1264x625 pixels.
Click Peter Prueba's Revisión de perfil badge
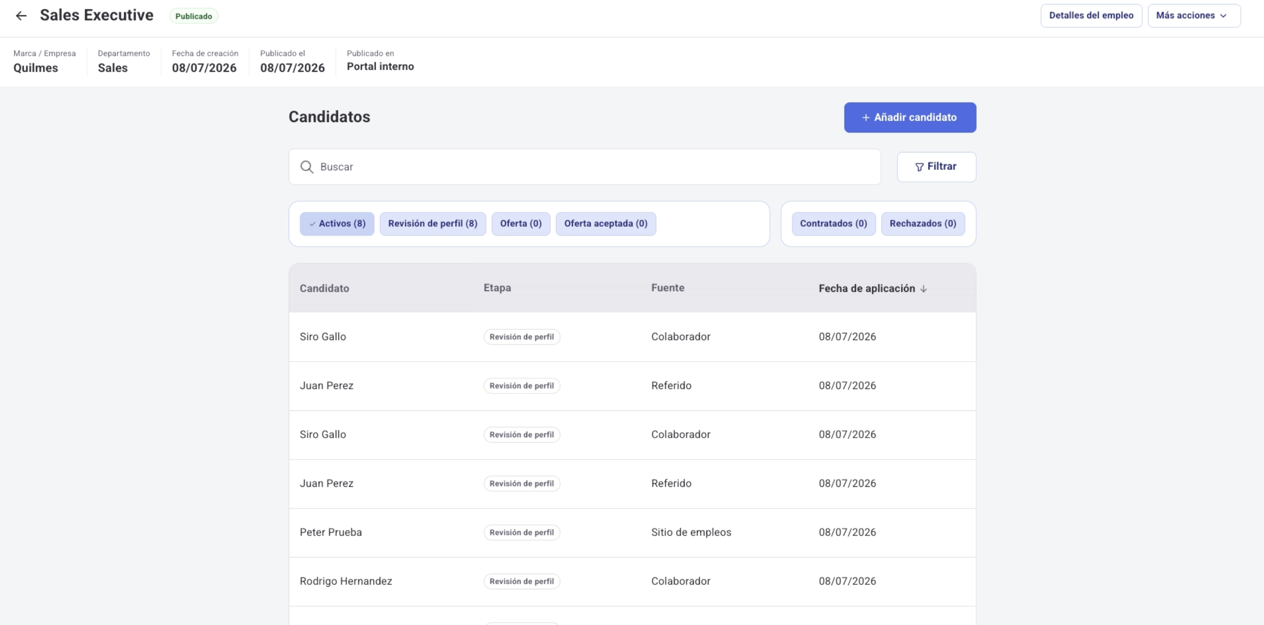point(521,532)
